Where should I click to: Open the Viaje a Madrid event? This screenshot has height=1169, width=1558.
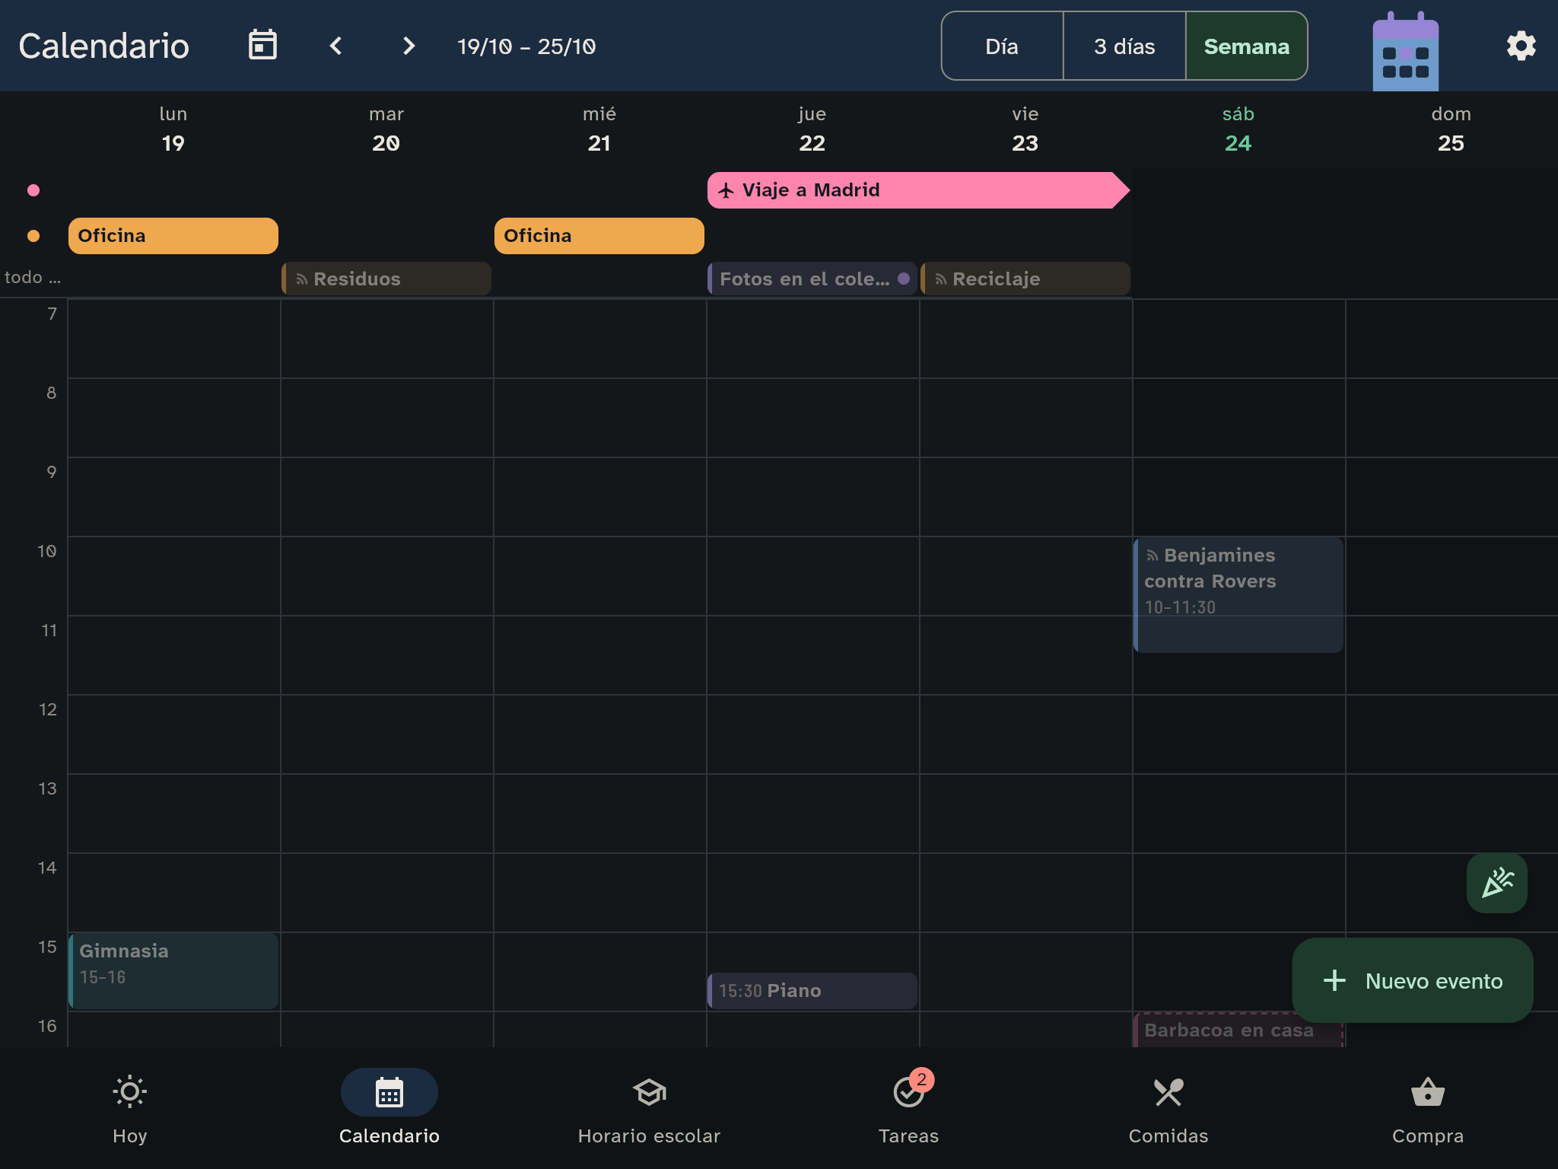[918, 190]
